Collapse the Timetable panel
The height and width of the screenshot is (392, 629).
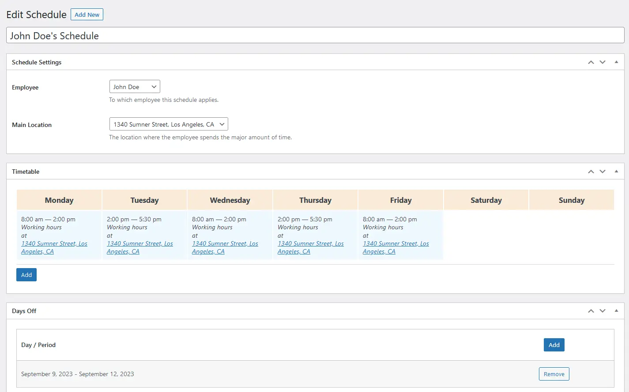tap(616, 172)
